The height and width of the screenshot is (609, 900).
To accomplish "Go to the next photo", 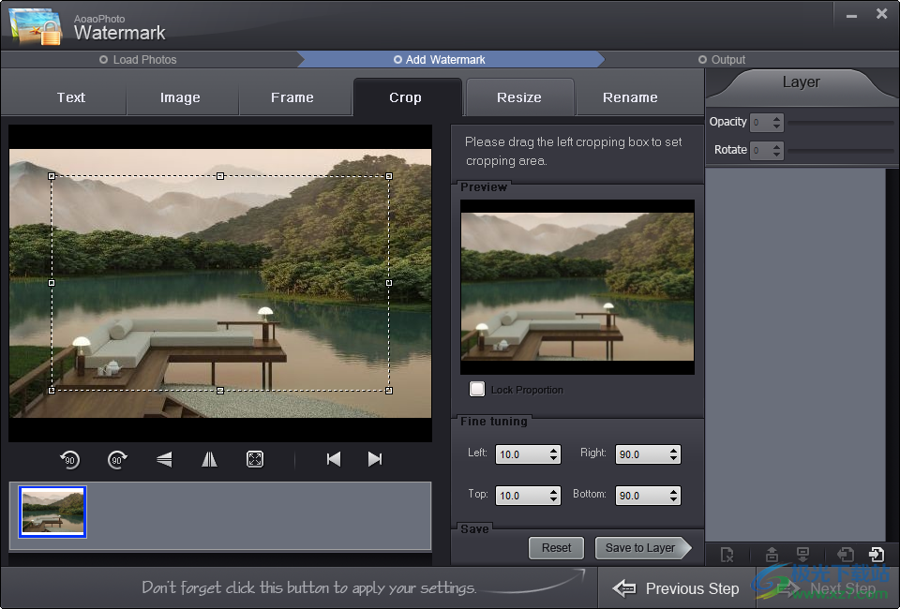I will (x=375, y=459).
